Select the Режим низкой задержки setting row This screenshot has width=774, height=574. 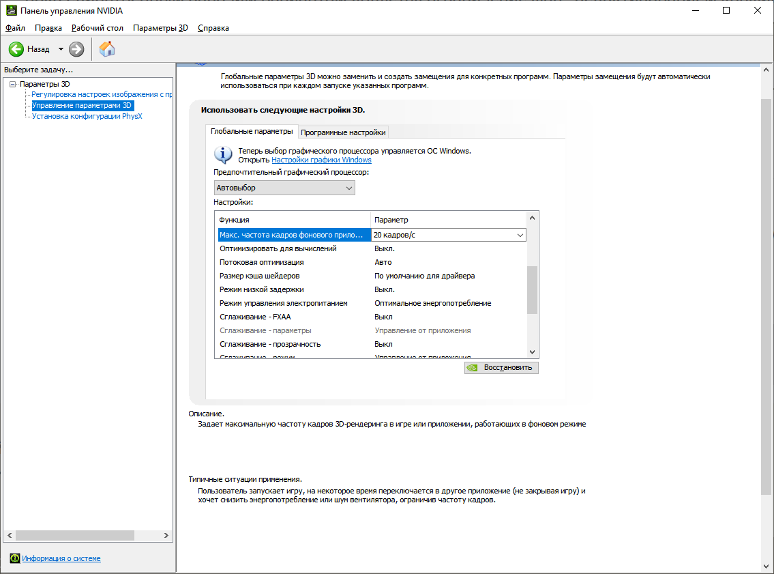coord(372,289)
